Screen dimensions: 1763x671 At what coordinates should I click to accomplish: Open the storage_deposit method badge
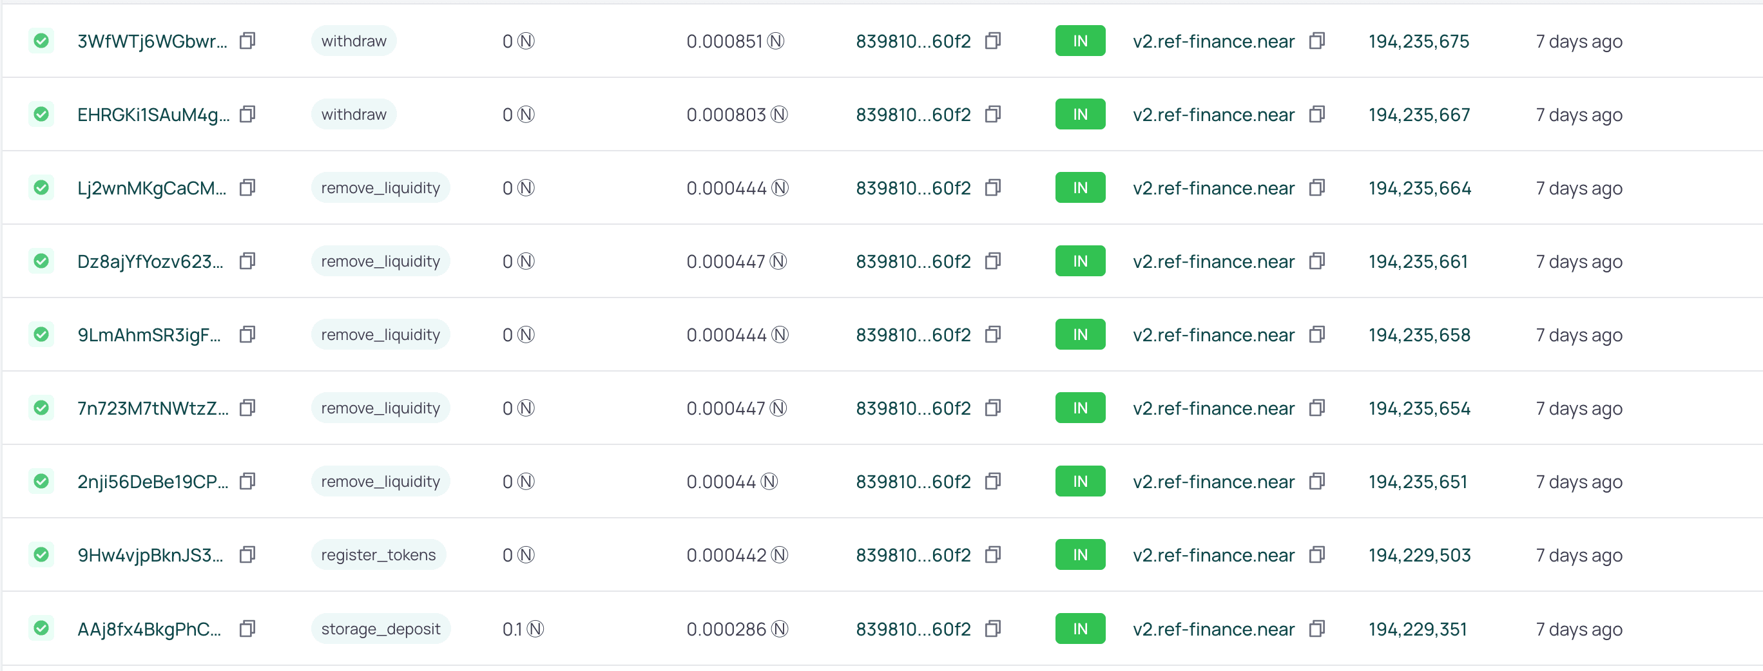coord(381,628)
